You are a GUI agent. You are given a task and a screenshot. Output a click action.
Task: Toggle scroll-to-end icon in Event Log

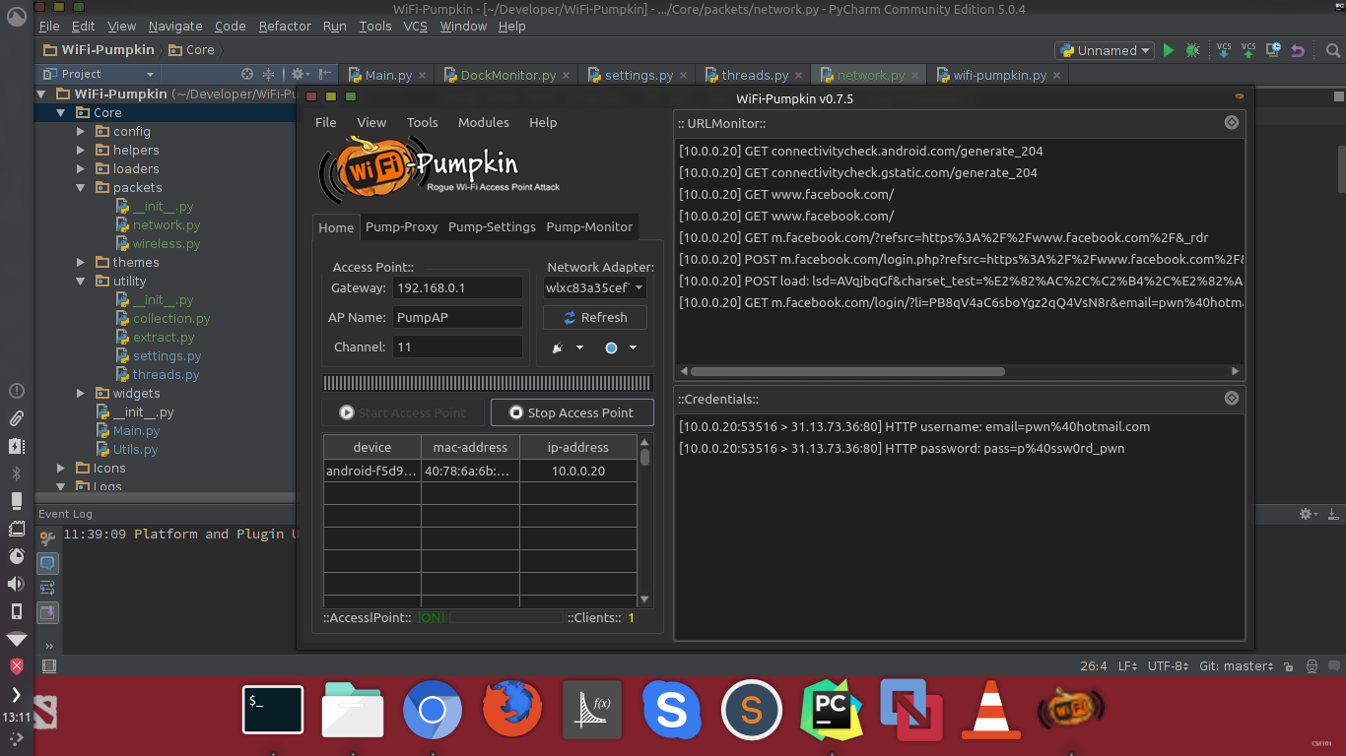(x=47, y=612)
